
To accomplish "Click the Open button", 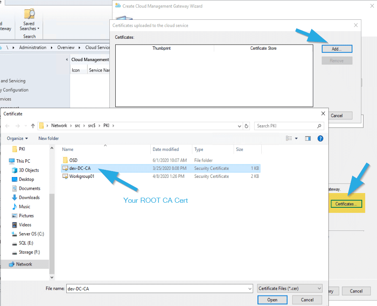I will click(x=272, y=300).
